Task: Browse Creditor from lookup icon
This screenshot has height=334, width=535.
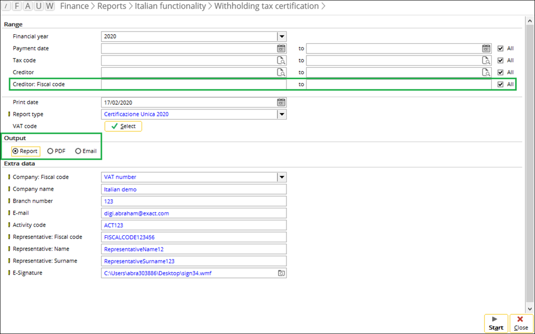Action: click(x=281, y=73)
